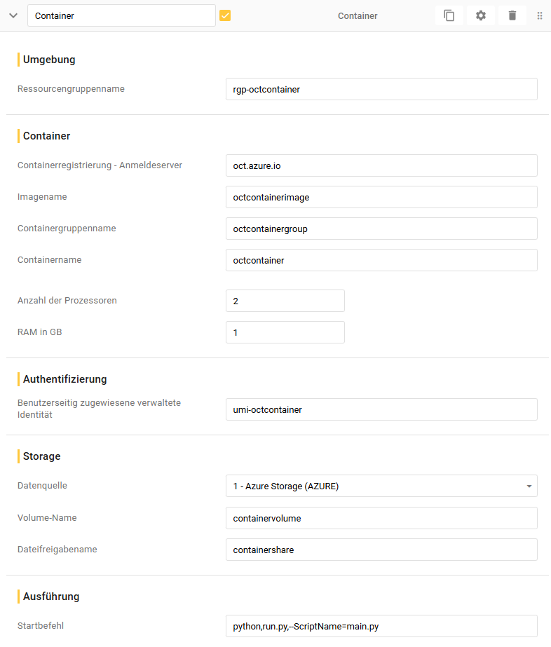Image resolution: width=551 pixels, height=647 pixels.
Task: Click the Imagename input field
Action: click(381, 197)
